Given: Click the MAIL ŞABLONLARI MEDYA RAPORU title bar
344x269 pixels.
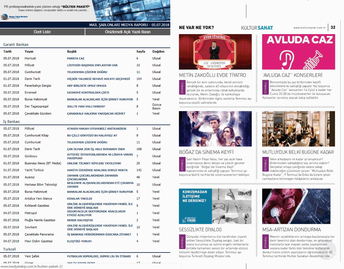Looking at the screenshot, I should (85, 25).
